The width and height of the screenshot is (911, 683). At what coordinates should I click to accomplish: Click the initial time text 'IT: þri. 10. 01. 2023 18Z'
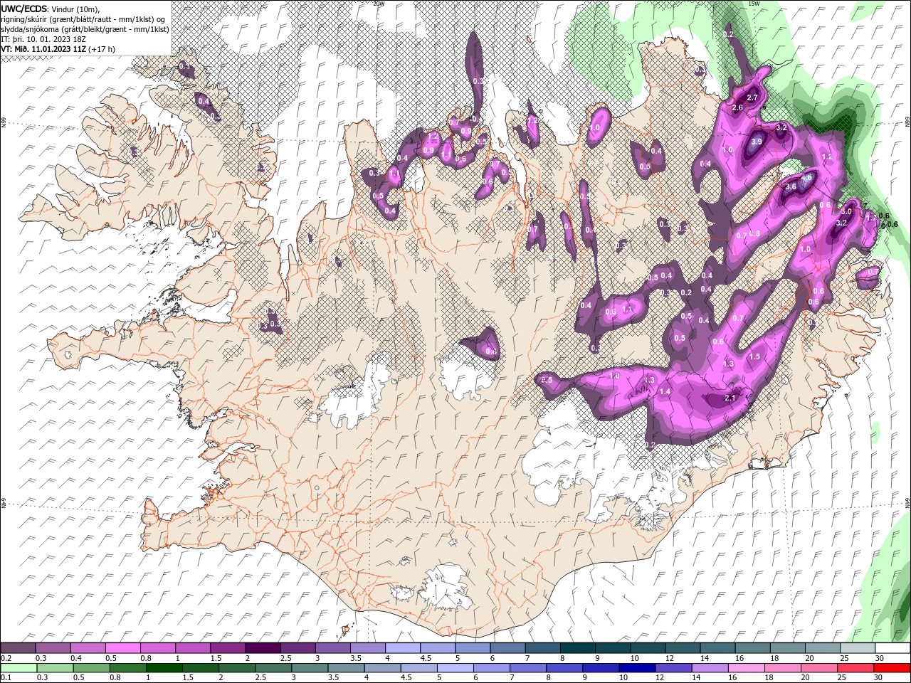(x=43, y=39)
